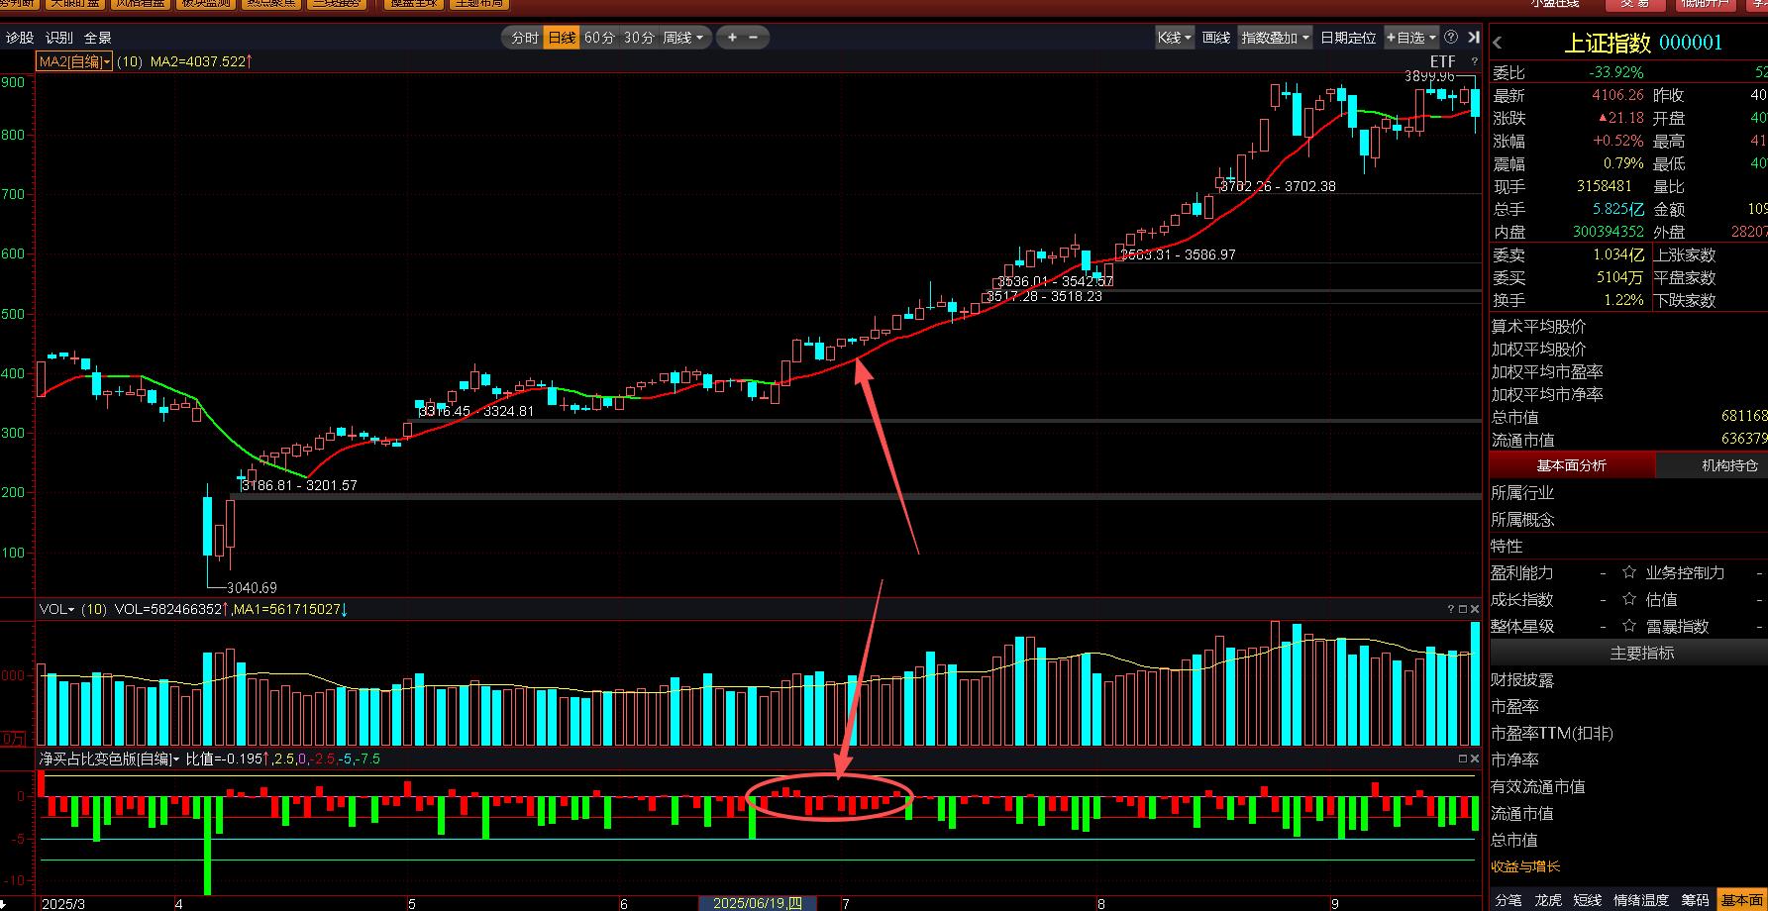Click the help question mark in toolbar
The width and height of the screenshot is (1768, 911).
pos(1451,38)
